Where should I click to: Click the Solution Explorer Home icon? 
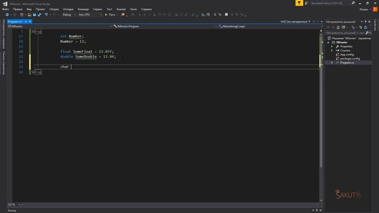click(338, 27)
